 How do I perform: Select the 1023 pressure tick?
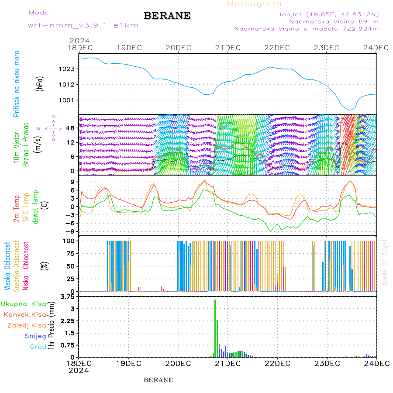pos(67,69)
